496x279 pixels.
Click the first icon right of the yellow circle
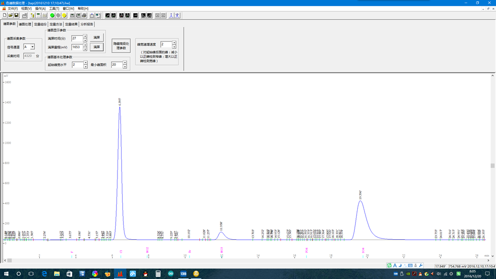(72, 15)
